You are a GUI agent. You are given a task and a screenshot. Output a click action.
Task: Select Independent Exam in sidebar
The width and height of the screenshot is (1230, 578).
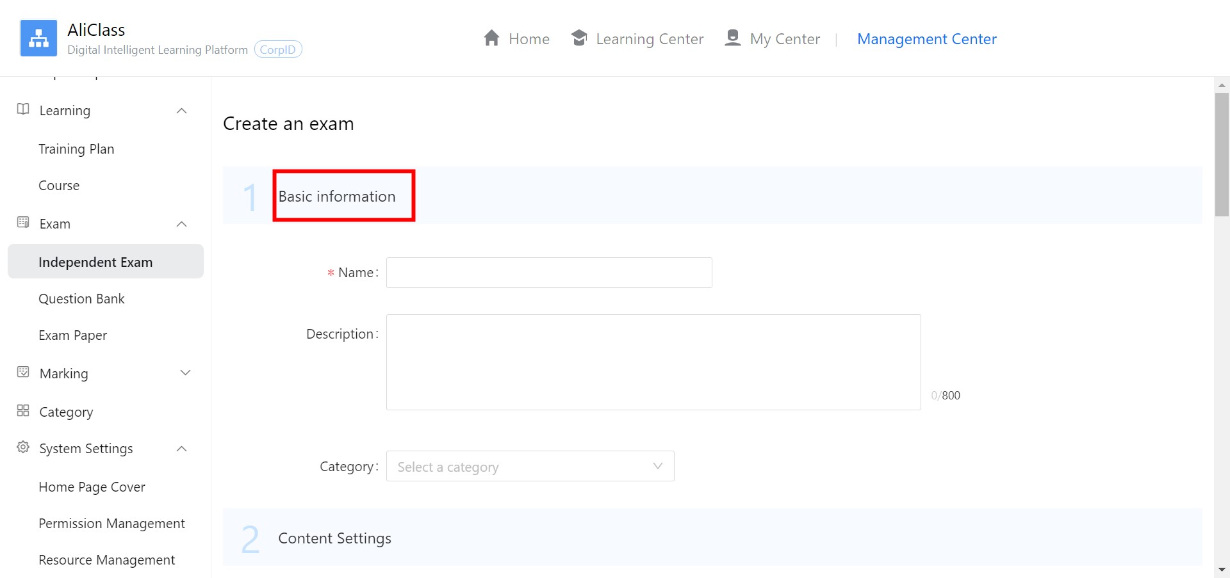click(106, 261)
